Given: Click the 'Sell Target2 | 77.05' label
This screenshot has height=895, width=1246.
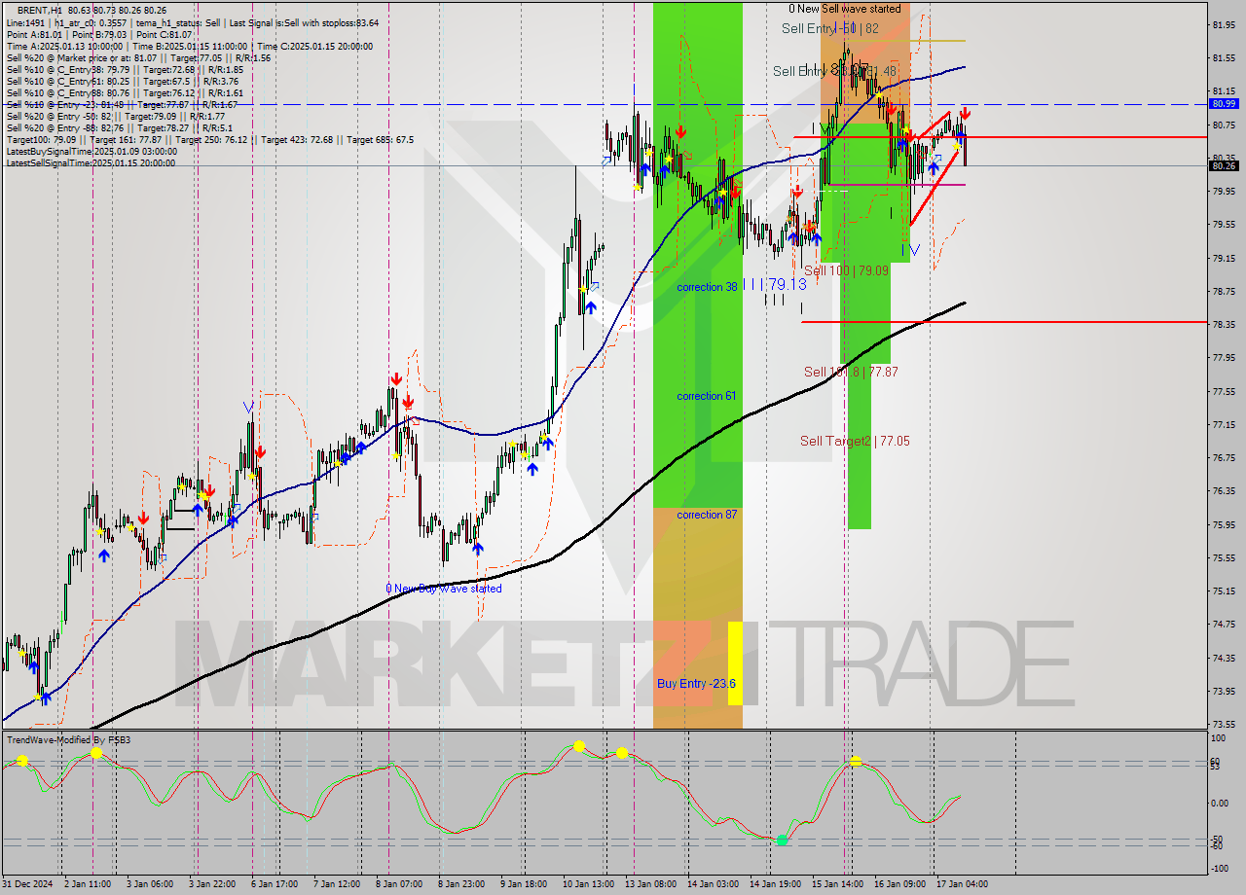Looking at the screenshot, I should pyautogui.click(x=855, y=441).
